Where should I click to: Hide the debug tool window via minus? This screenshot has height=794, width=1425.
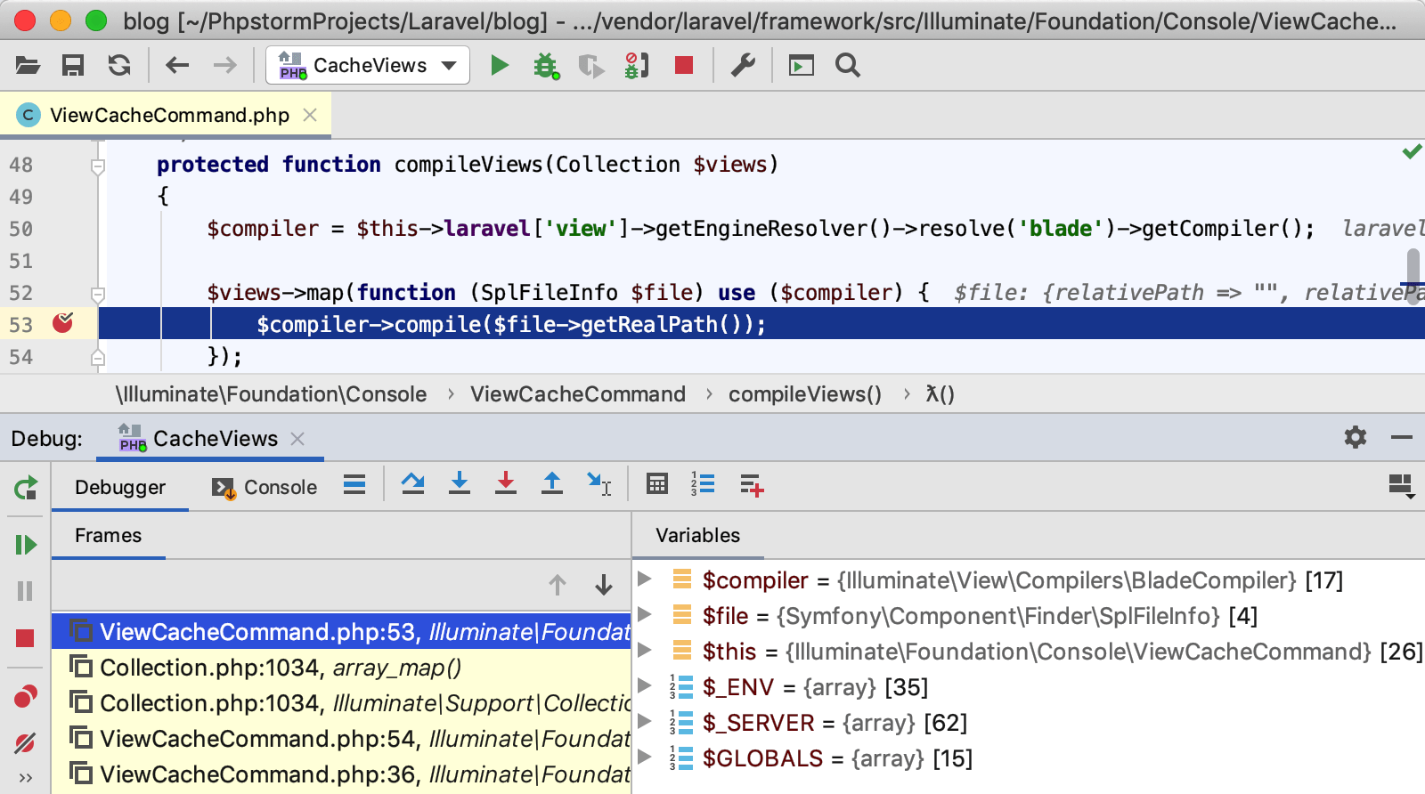coord(1402,437)
